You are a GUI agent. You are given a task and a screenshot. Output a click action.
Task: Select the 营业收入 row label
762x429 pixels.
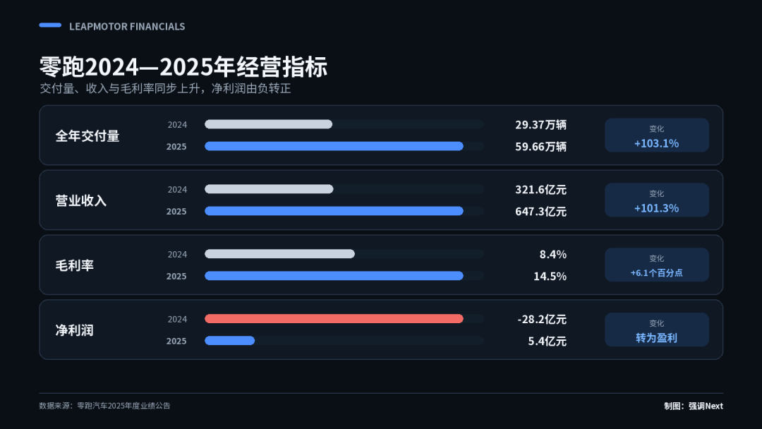(x=81, y=200)
